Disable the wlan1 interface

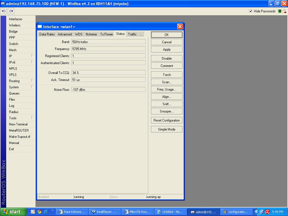tap(166, 58)
